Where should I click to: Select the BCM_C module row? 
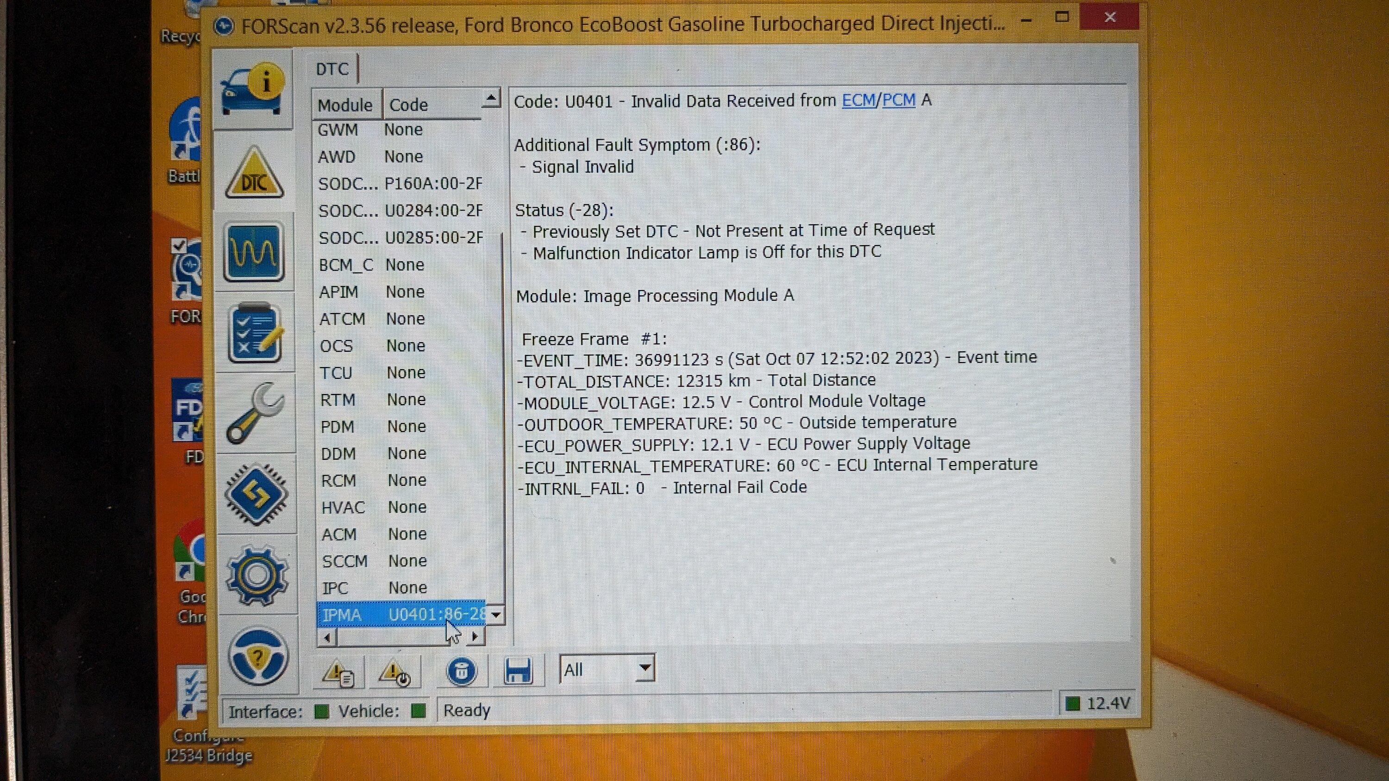400,265
